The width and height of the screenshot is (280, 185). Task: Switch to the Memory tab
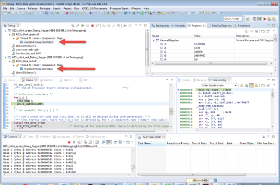[199, 80]
